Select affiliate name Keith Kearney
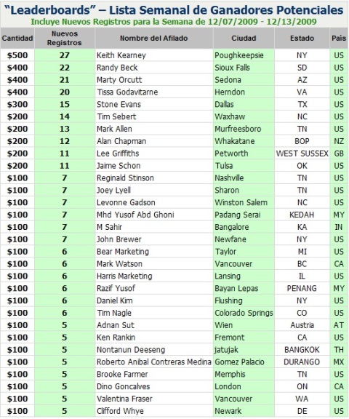Viewport: 349px width, 419px height. 121,55
